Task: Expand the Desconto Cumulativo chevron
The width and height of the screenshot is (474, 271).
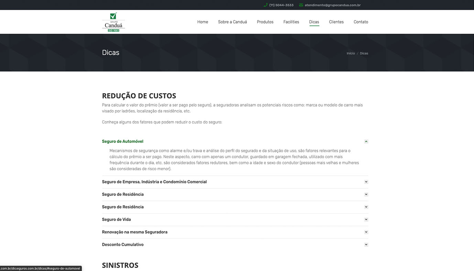Action: 366,245
